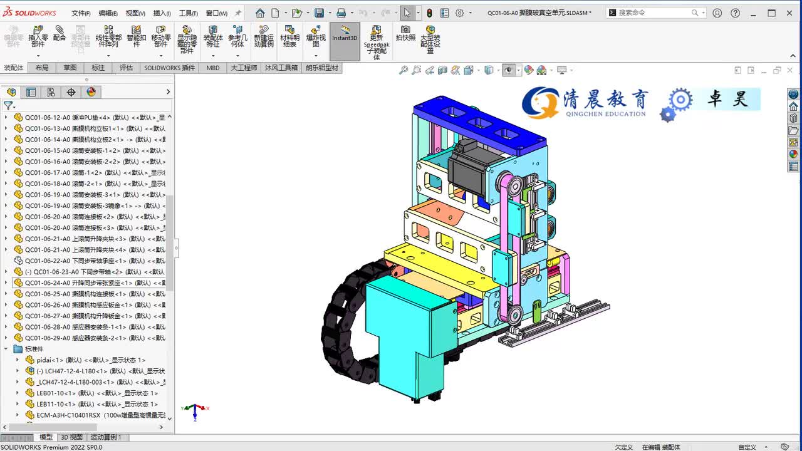802x451 pixels.
Task: Open Assembly Features (装配体特征) tool
Action: pos(213,36)
